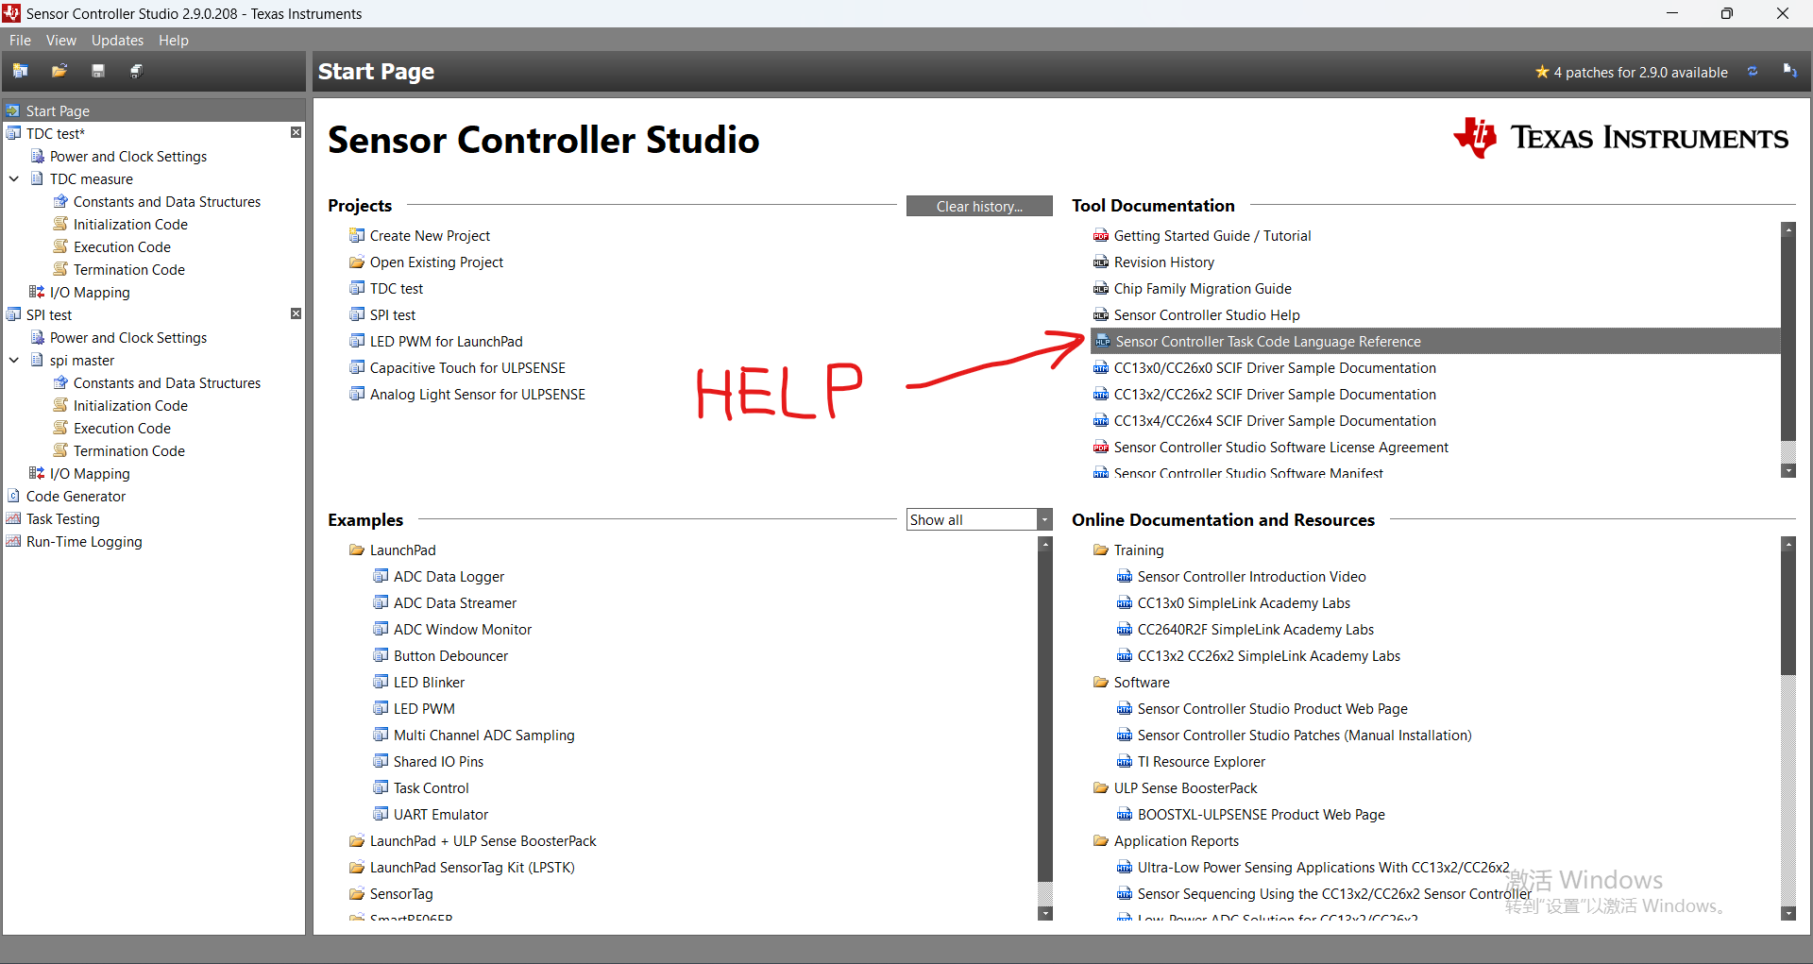Open the Getting Started Guide / Tutorial link
This screenshot has width=1813, height=964.
point(1212,235)
